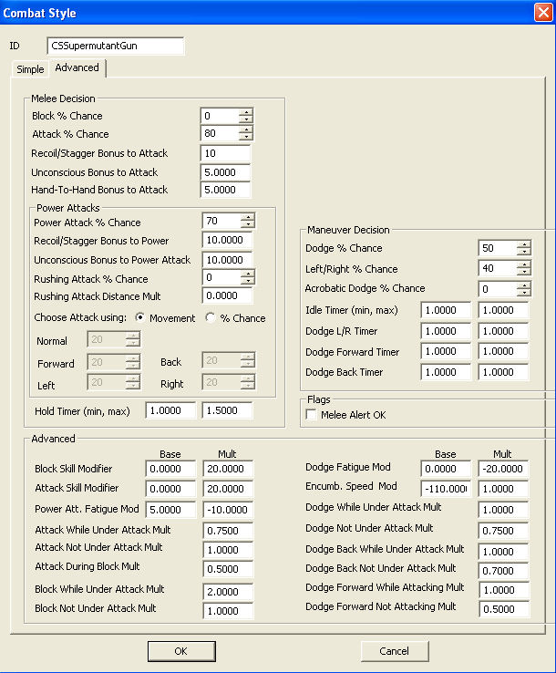The height and width of the screenshot is (673, 556).
Task: Click Attack During Block Mult field
Action: 228,569
